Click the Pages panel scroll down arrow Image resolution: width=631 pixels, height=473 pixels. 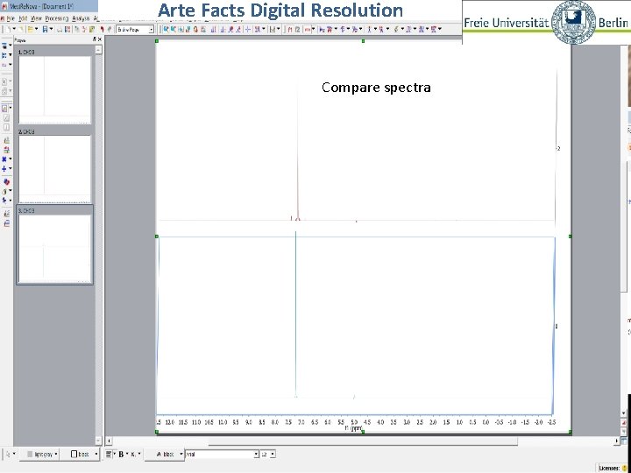[x=98, y=441]
